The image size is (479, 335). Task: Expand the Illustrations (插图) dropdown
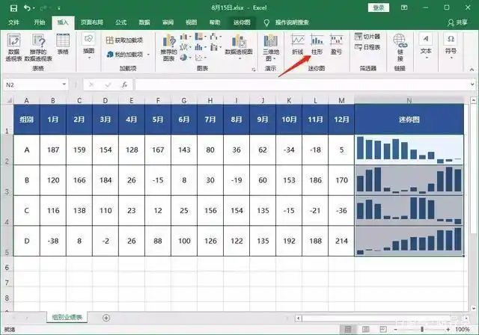(x=88, y=58)
